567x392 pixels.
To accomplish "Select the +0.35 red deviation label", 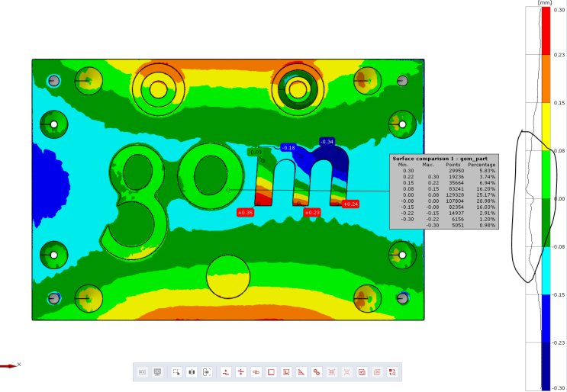I will (245, 213).
